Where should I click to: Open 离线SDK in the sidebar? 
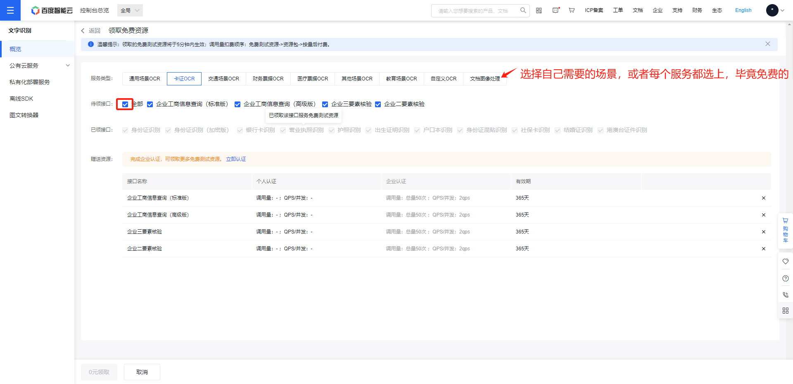tap(37, 99)
